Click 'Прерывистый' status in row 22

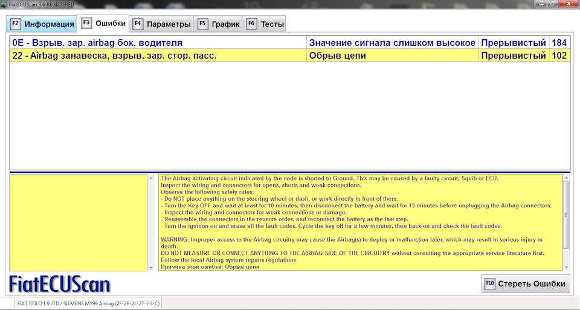[x=514, y=56]
